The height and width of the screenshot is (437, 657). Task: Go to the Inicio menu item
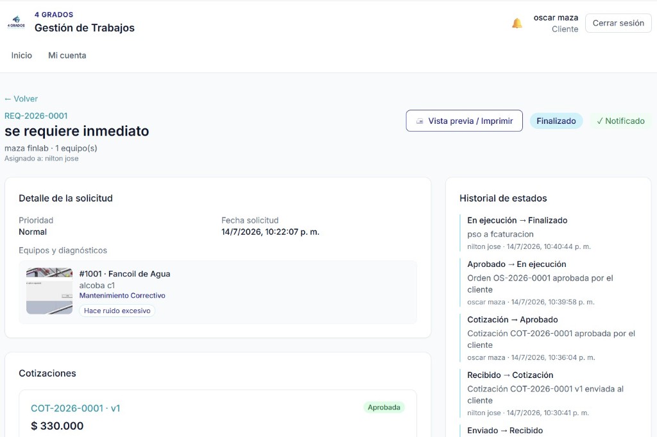[21, 55]
